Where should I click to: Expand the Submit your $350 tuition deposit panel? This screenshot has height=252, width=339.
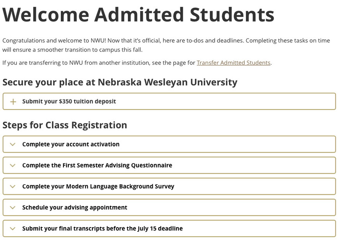click(169, 101)
